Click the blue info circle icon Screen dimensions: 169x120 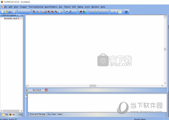pos(126,12)
